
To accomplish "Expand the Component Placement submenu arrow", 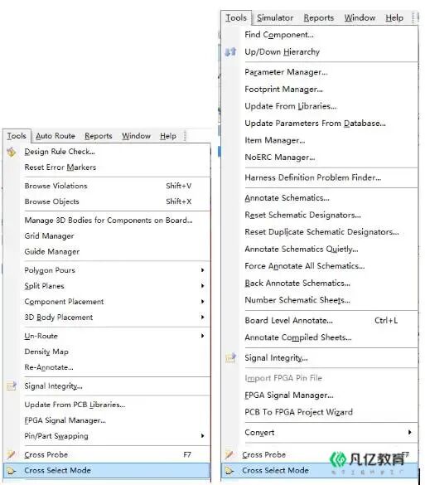I will tap(202, 301).
